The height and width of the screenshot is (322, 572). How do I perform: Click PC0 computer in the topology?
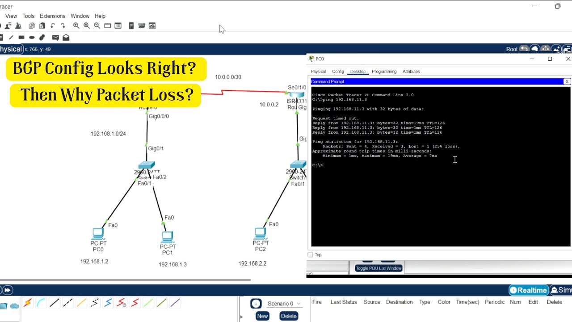[x=98, y=234]
